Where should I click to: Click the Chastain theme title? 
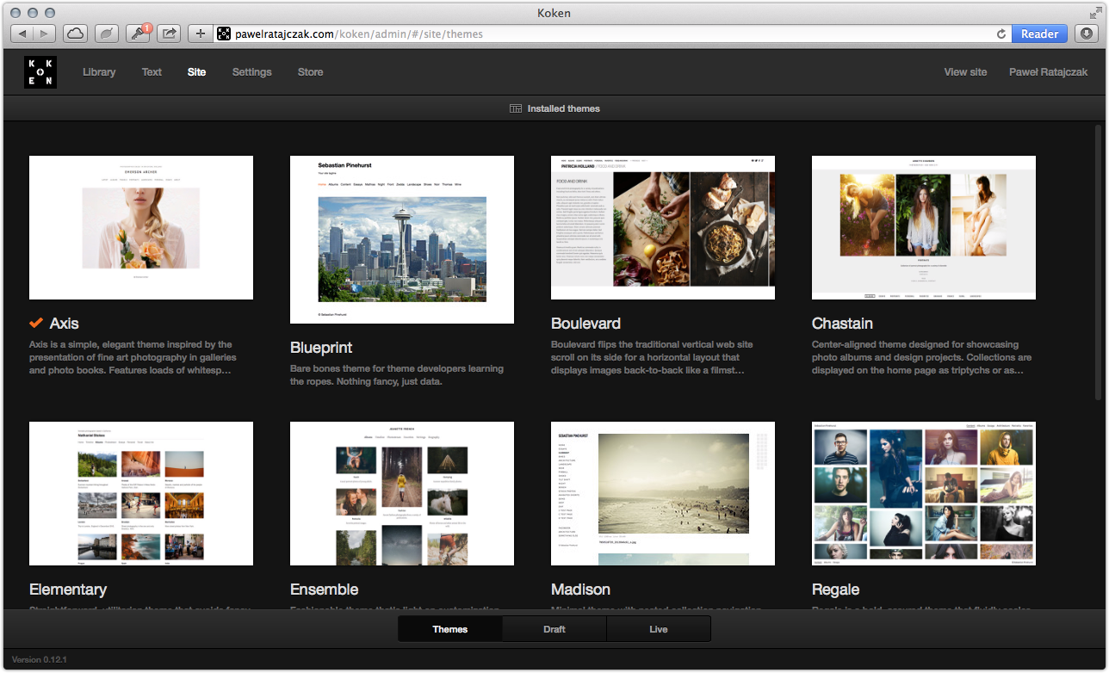(842, 324)
